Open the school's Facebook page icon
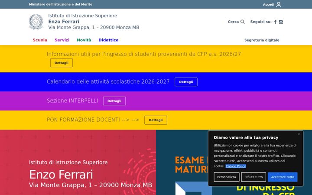 pyautogui.click(x=276, y=22)
